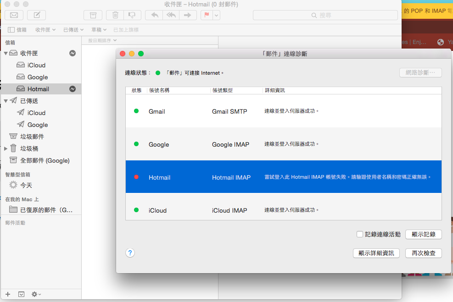Click the search field in Mail toolbar

click(x=325, y=15)
